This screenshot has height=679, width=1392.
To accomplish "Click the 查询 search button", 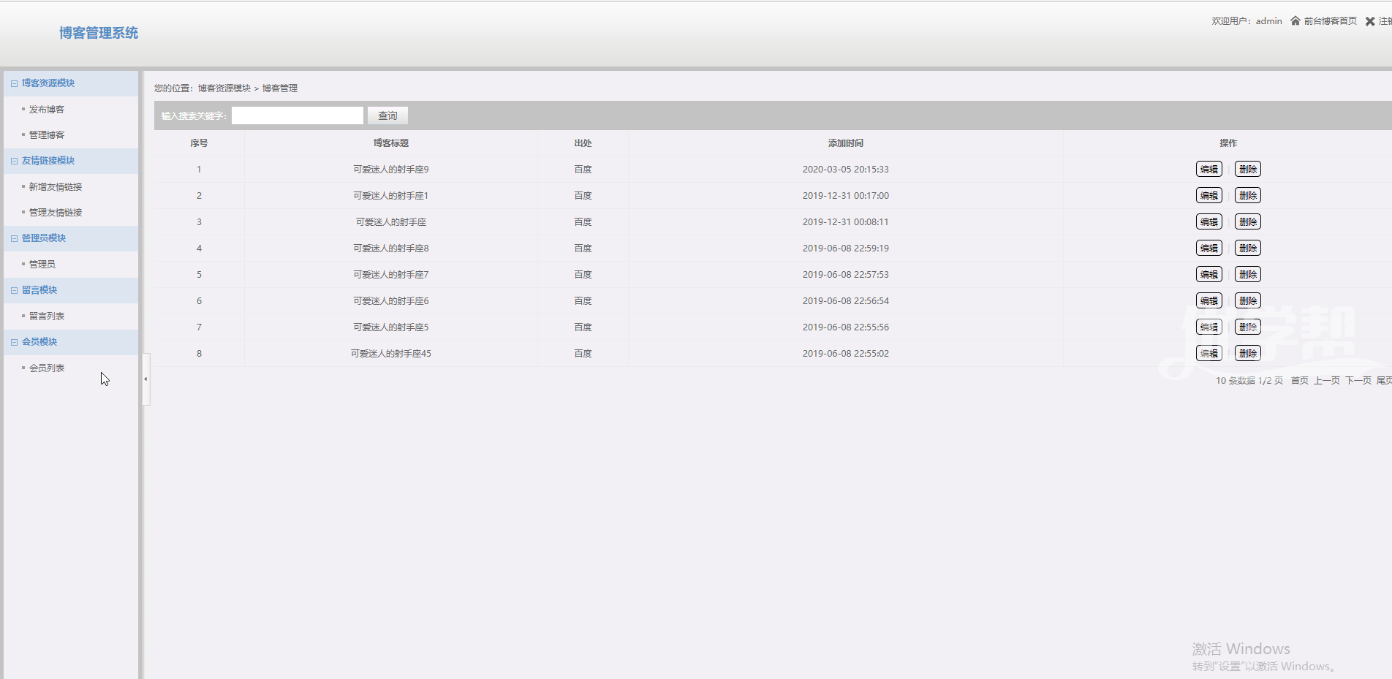I will click(387, 115).
